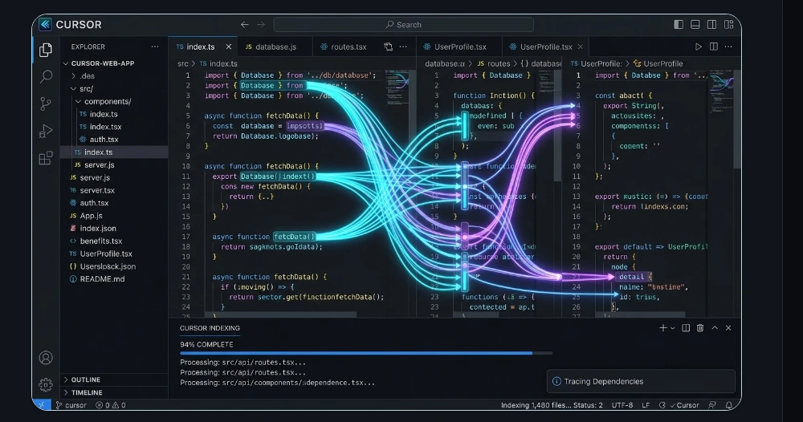Click UserProfile symbol in the breadcrumb

[658, 63]
